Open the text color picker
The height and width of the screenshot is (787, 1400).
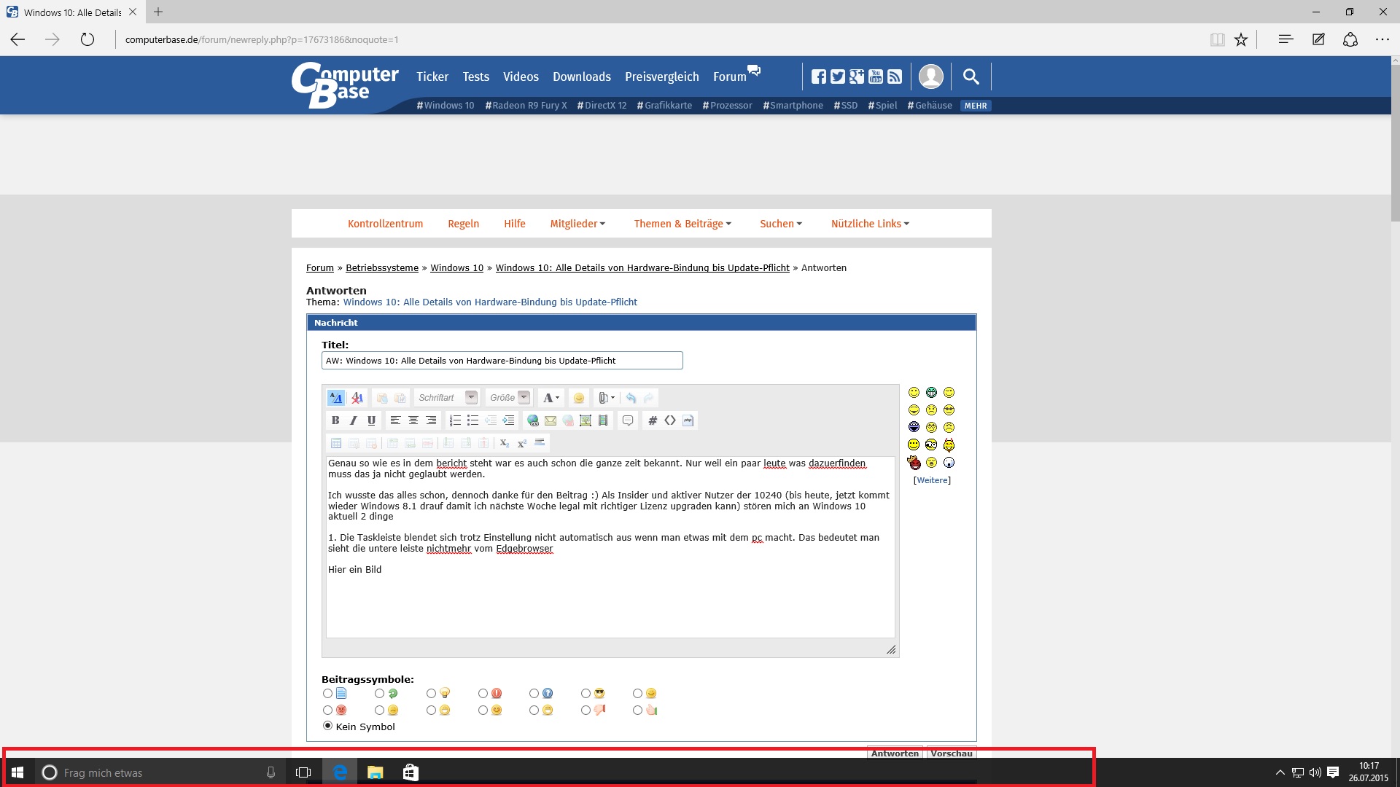(551, 398)
